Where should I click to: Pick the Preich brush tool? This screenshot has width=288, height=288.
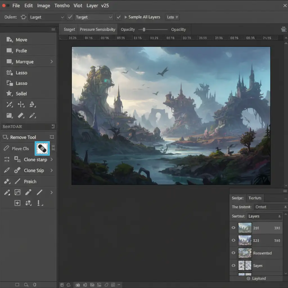coord(30,181)
